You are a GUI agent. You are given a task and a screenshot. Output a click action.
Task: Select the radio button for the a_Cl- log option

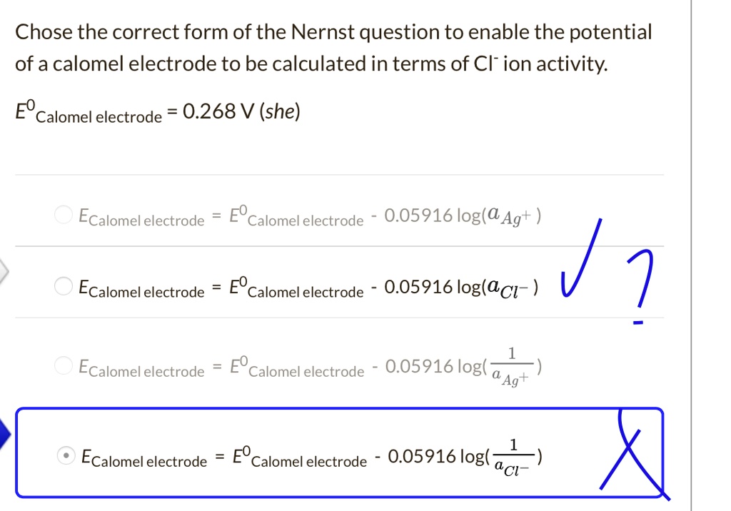pos(62,286)
